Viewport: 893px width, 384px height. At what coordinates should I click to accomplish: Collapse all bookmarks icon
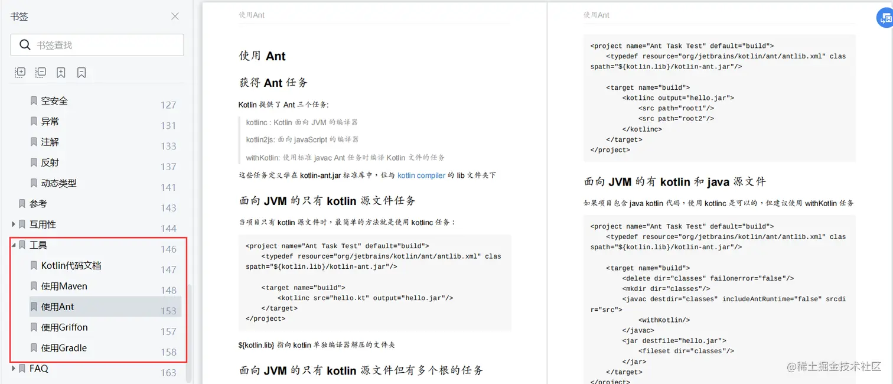pos(40,73)
